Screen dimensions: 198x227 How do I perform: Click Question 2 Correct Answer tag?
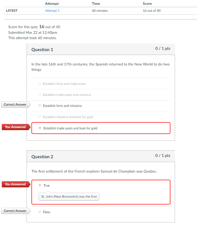click(16, 211)
